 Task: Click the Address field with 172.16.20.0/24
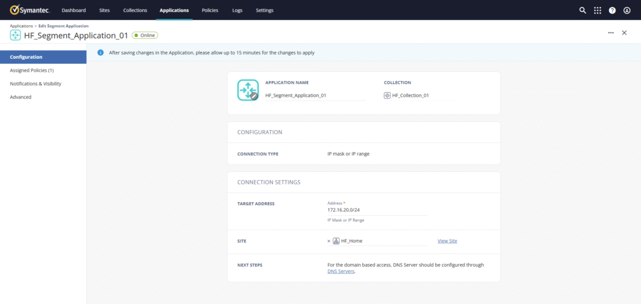pyautogui.click(x=376, y=210)
